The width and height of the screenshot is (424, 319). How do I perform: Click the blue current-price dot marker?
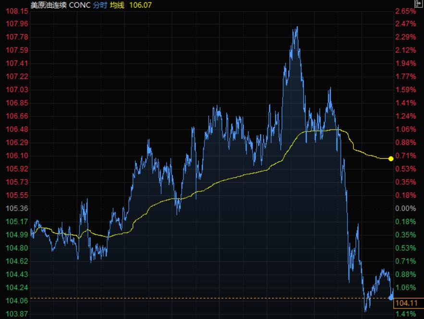click(391, 298)
